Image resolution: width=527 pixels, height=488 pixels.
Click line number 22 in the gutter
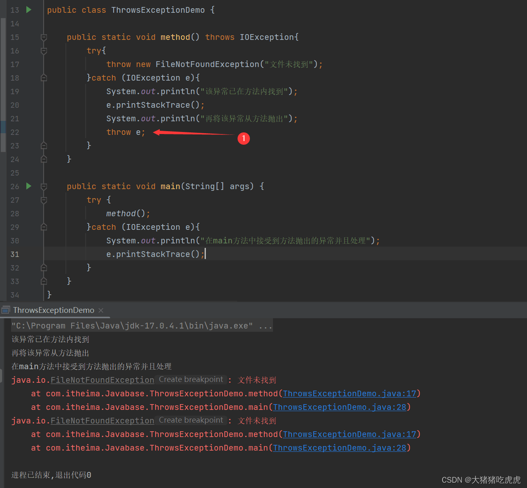[x=15, y=132]
